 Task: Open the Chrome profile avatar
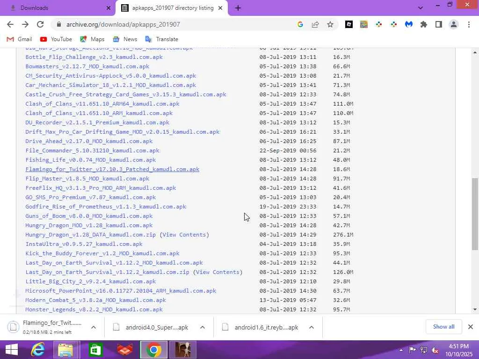tap(454, 24)
